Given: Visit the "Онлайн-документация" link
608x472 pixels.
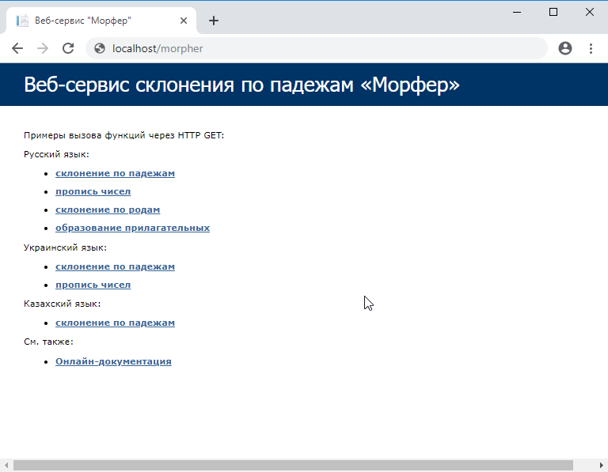Looking at the screenshot, I should [x=113, y=361].
